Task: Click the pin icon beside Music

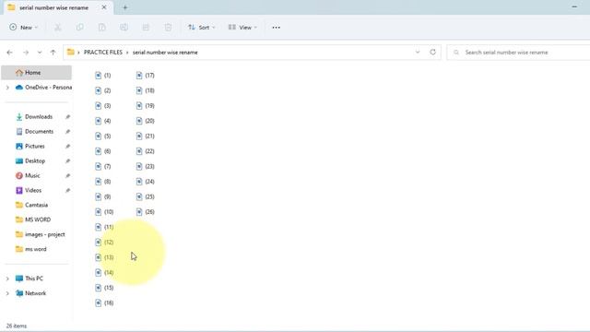Action: tap(67, 176)
